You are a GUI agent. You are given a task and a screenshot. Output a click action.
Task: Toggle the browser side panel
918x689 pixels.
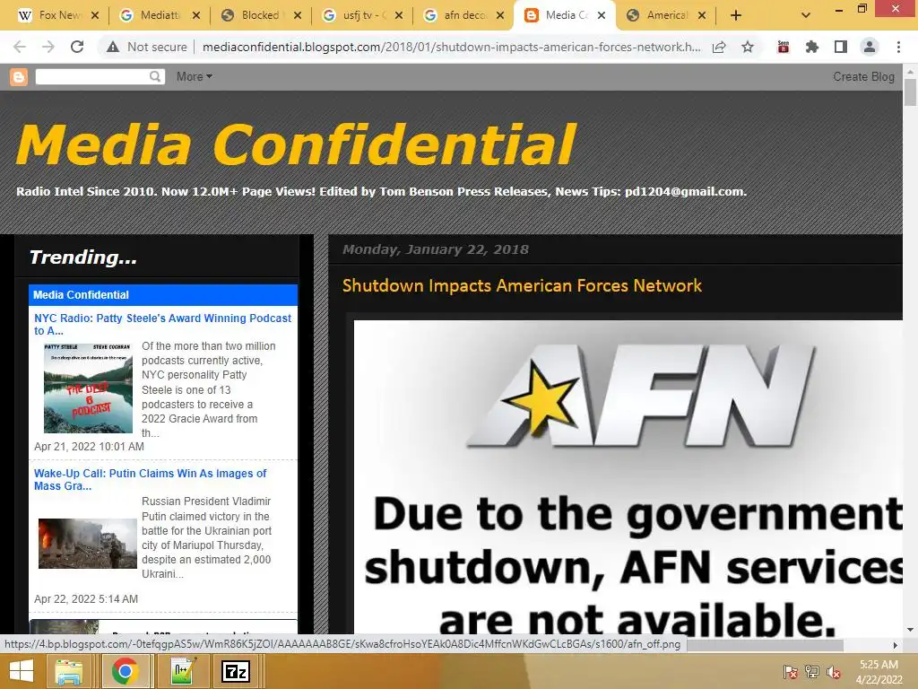(841, 47)
